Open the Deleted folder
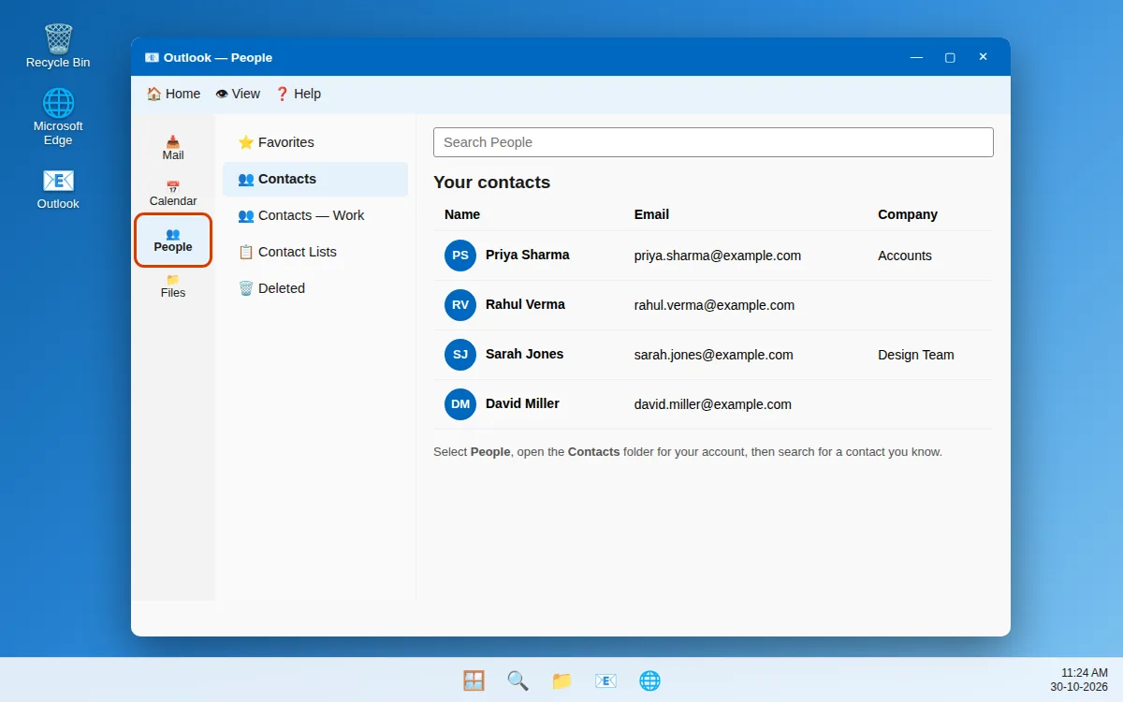Viewport: 1123px width, 702px height. pyautogui.click(x=315, y=288)
